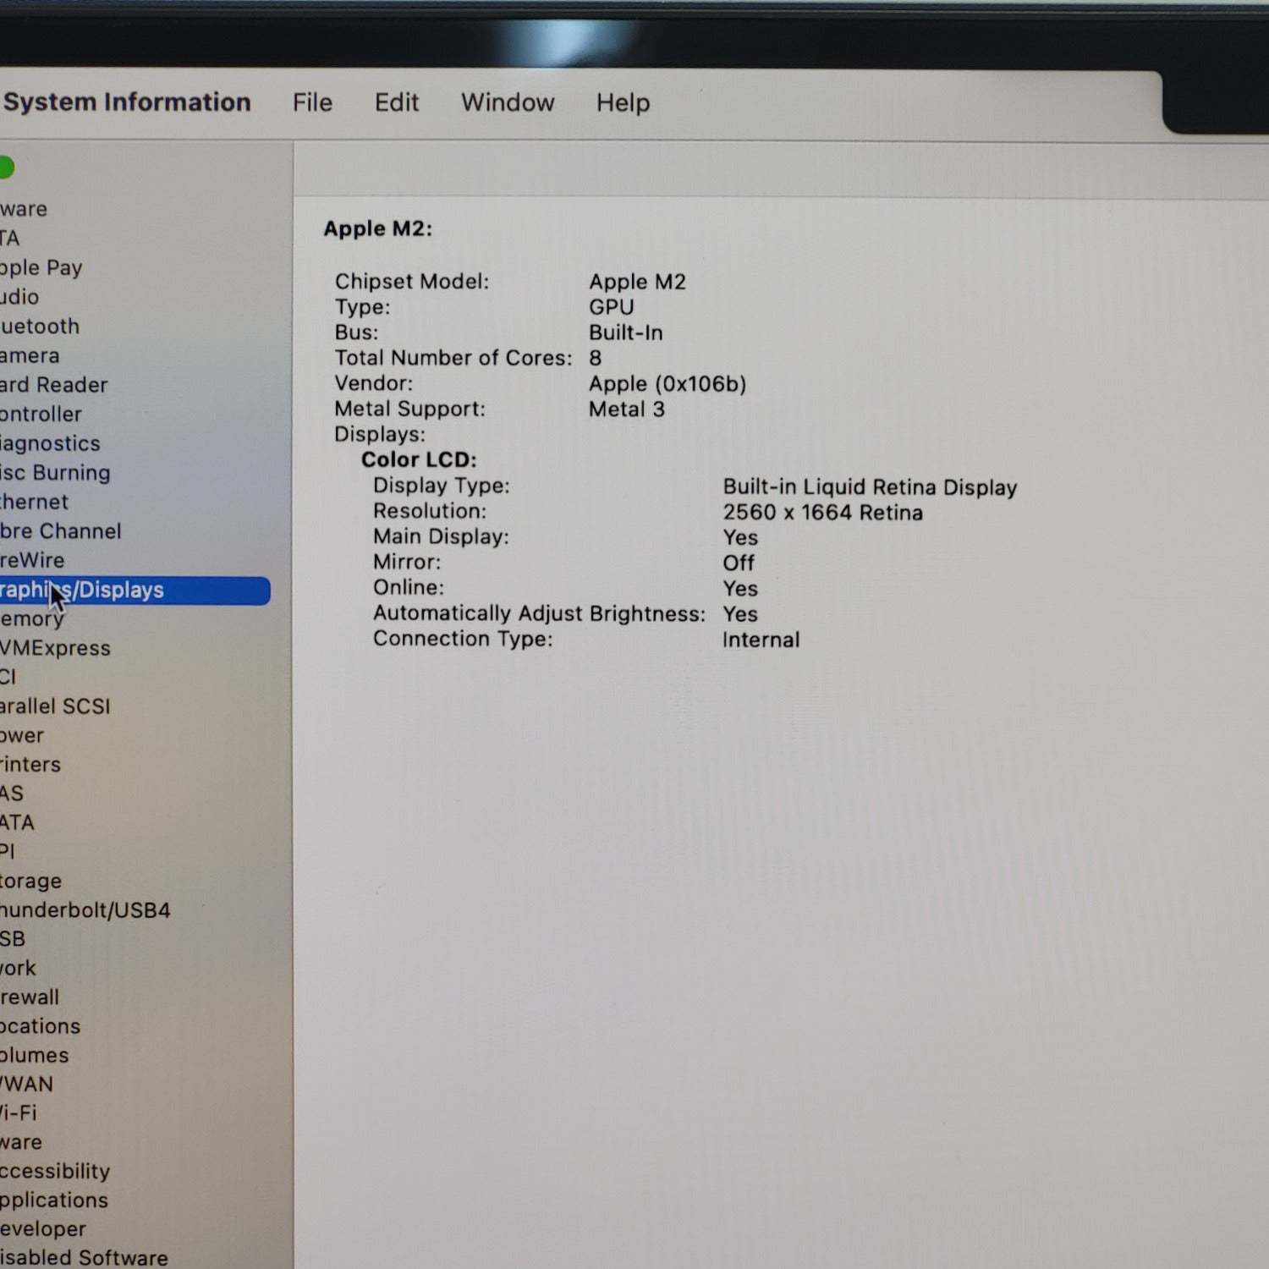The height and width of the screenshot is (1269, 1269).
Task: Click the Color LCD display entry
Action: point(419,459)
